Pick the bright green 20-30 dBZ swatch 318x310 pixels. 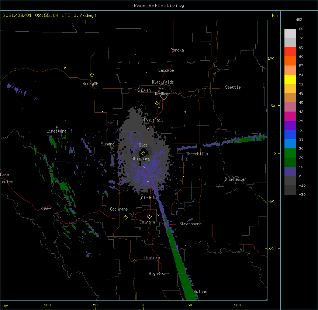(x=290, y=153)
